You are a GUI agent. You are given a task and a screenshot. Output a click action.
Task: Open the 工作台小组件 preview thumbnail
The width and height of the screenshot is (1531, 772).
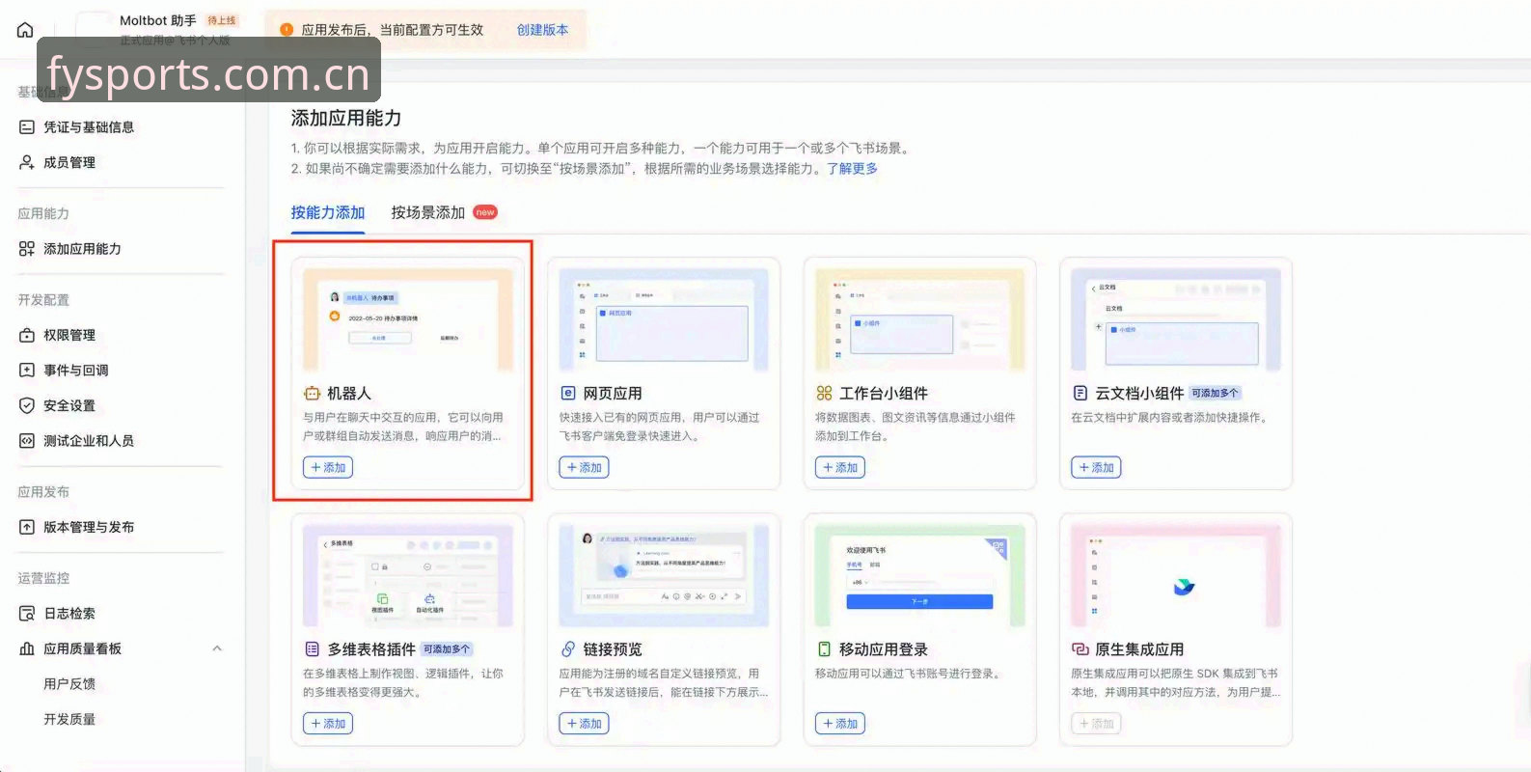919,320
